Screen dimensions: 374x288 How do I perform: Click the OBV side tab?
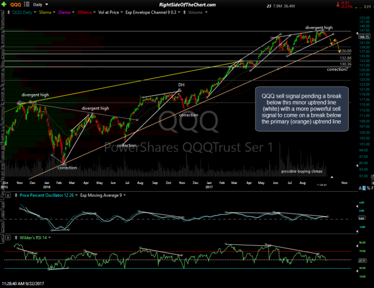2,214
